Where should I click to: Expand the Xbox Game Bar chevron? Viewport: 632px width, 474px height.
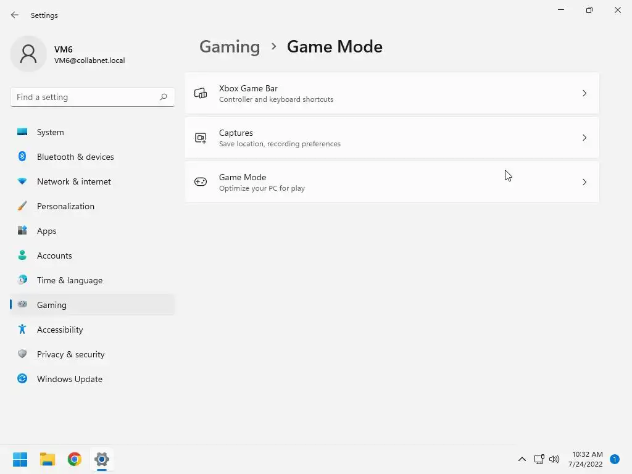pyautogui.click(x=584, y=94)
